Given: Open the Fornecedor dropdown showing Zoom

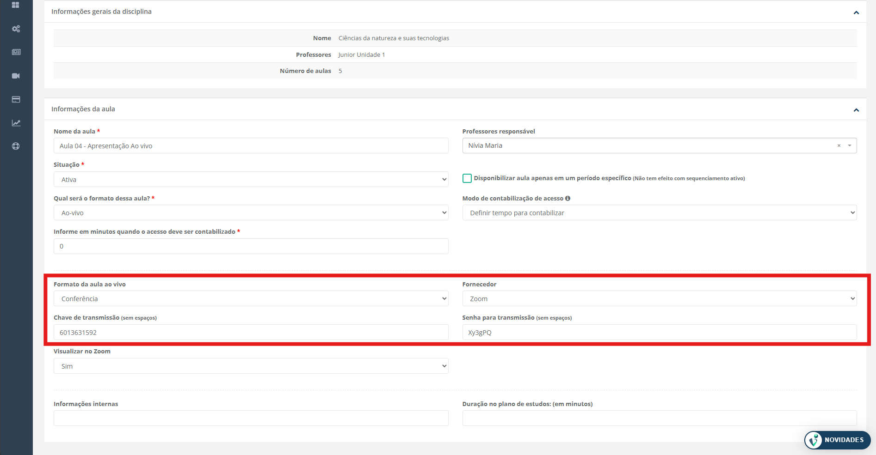Looking at the screenshot, I should coord(660,298).
